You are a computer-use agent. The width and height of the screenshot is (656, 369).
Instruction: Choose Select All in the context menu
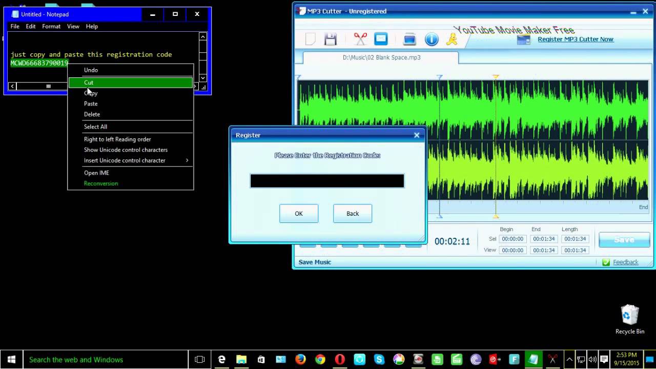click(131, 127)
